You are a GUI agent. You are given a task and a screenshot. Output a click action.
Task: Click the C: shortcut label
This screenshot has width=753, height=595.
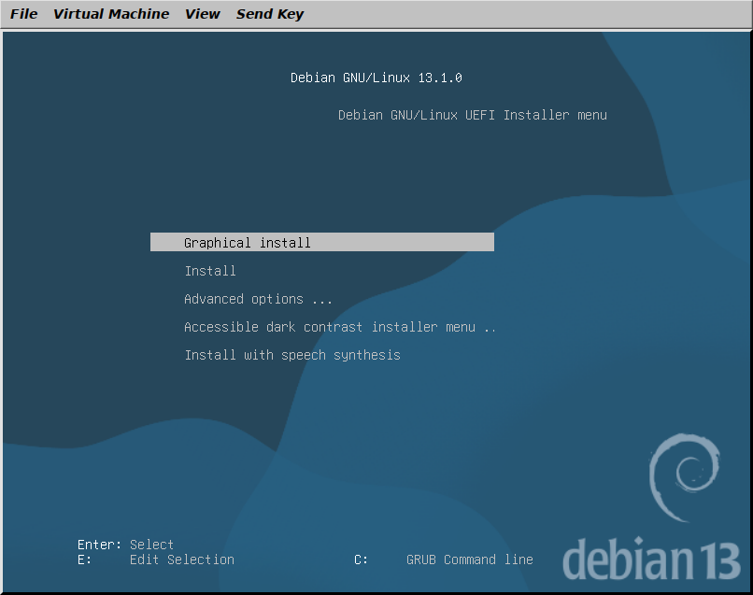point(361,559)
